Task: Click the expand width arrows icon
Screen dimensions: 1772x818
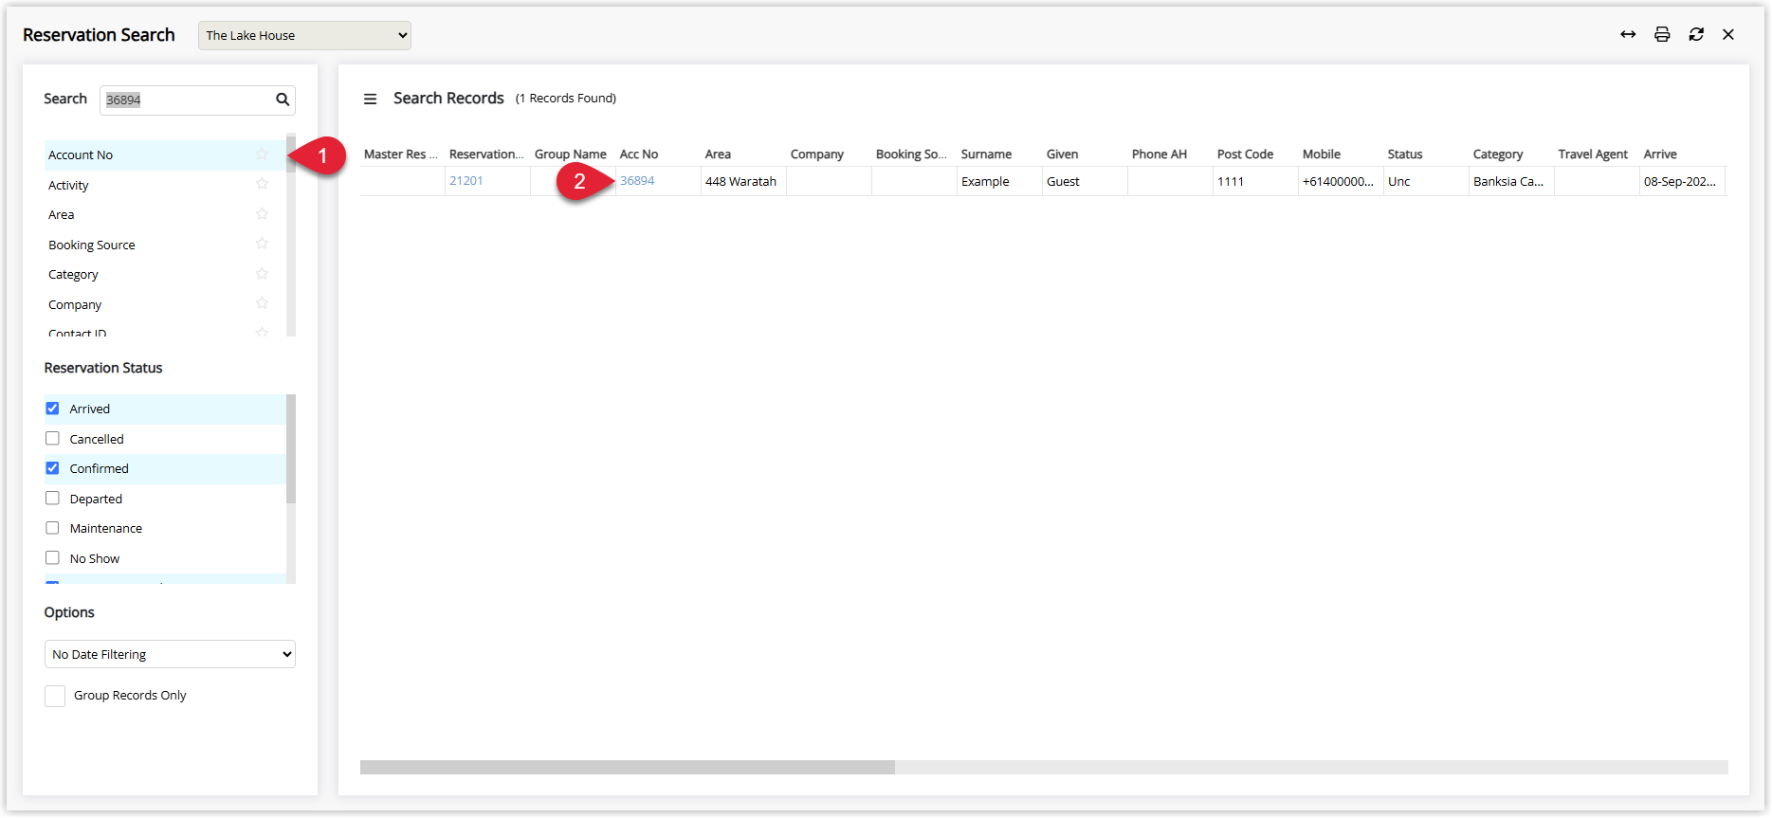Action: 1628,34
